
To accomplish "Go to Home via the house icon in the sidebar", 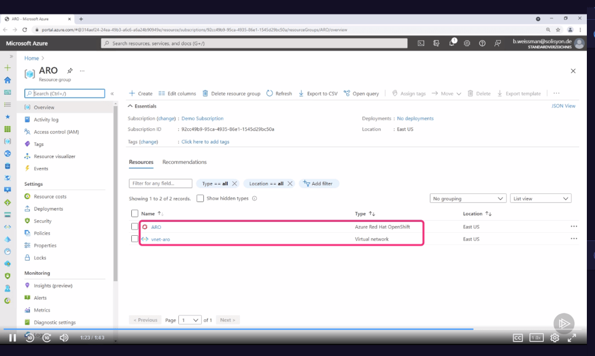I will click(x=8, y=80).
